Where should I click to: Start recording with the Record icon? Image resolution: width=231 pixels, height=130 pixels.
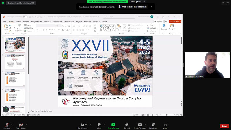(127, 125)
